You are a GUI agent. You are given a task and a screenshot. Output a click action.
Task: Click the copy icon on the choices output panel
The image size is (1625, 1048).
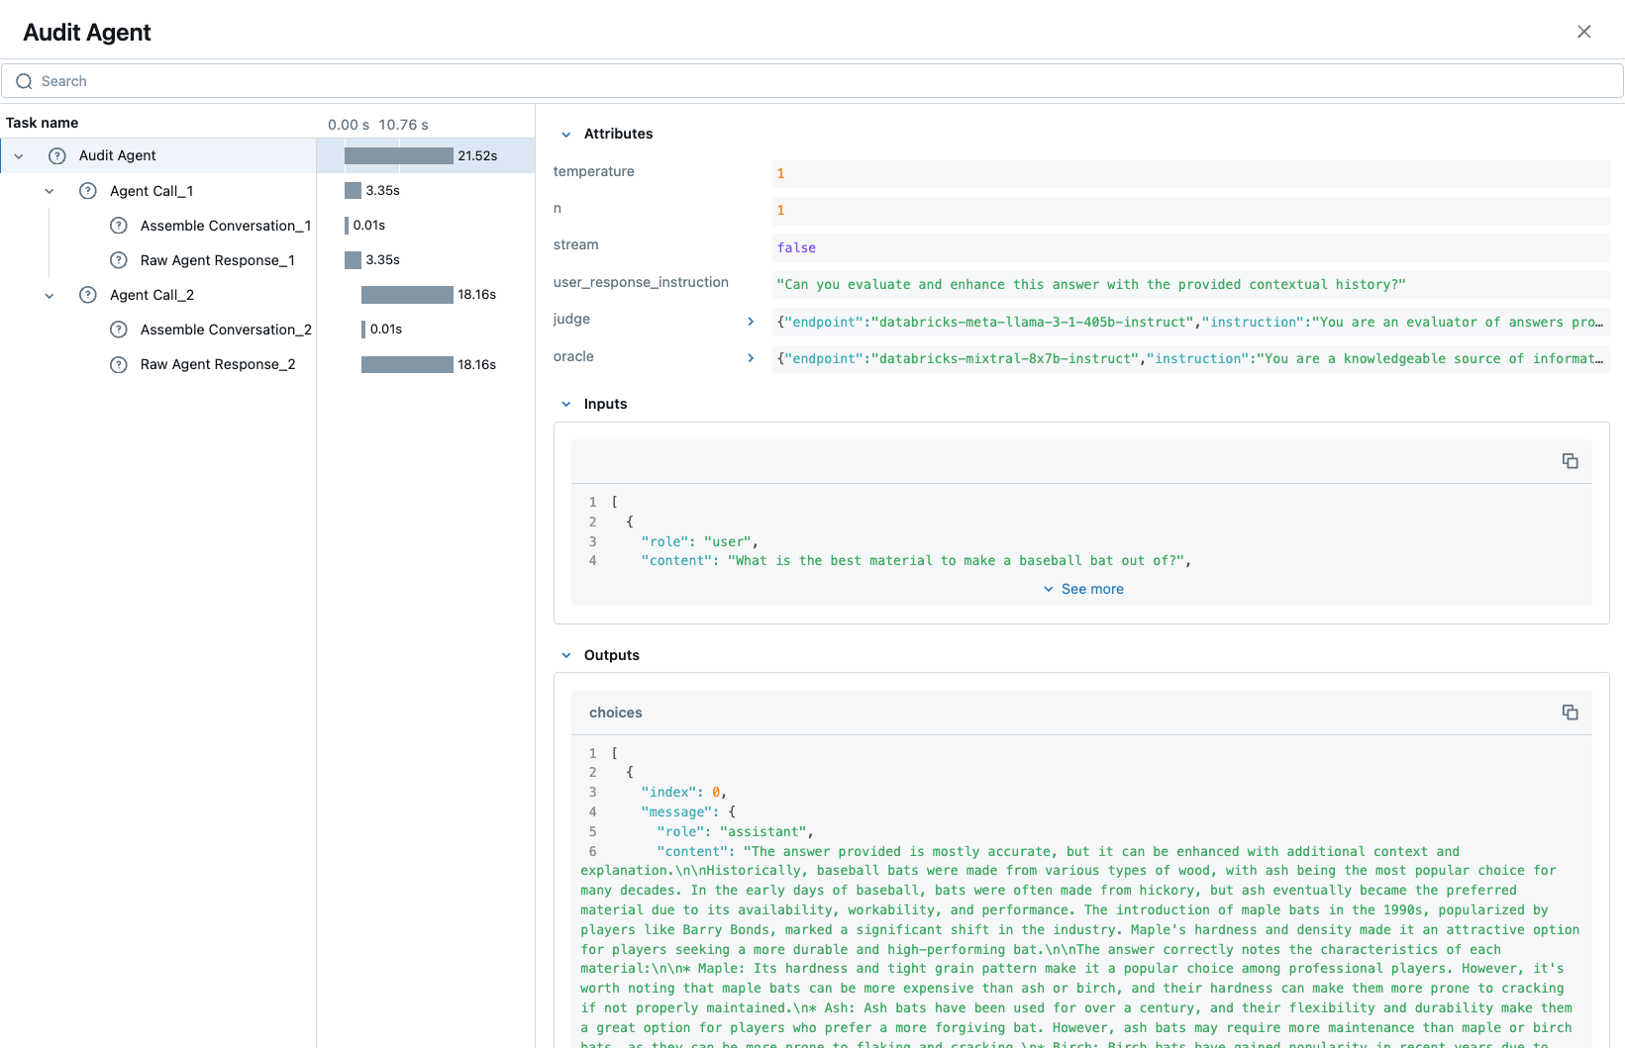pos(1571,712)
